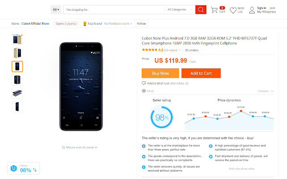
Task: Click the red search magnifier button
Action: coord(201,9)
